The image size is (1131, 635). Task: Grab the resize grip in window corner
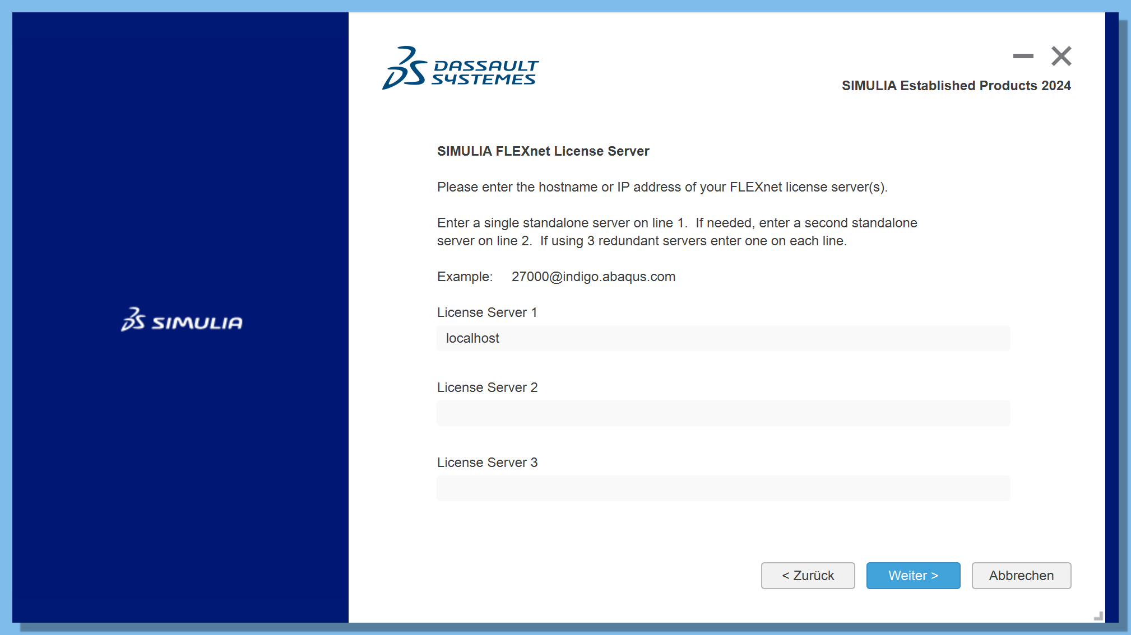[1098, 616]
